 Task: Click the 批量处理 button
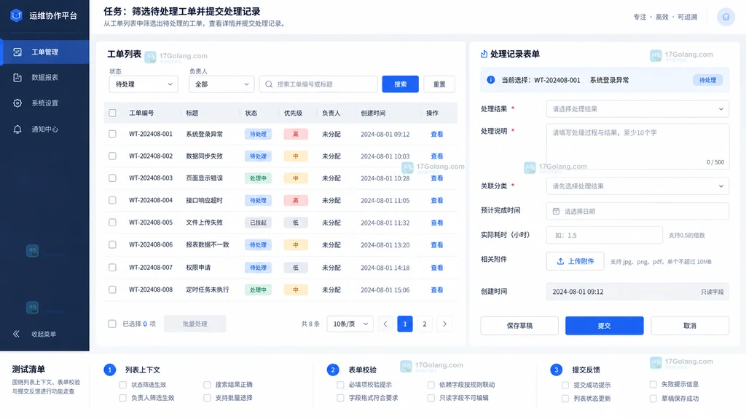195,324
